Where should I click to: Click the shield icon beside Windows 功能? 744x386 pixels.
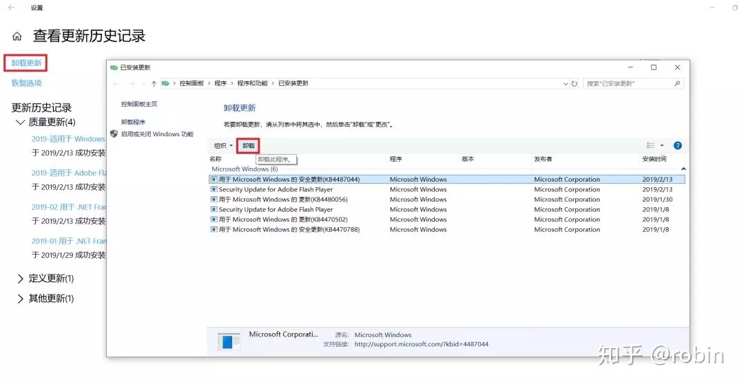coord(114,134)
